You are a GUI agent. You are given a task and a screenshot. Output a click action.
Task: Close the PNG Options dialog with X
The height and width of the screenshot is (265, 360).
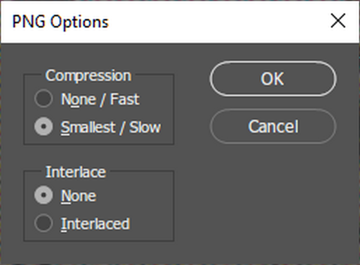click(338, 21)
